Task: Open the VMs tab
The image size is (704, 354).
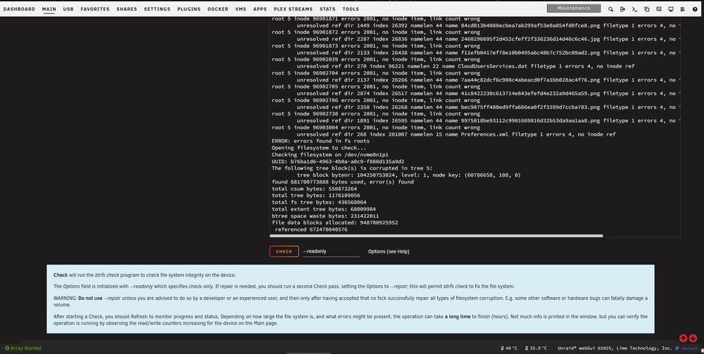Action: click(x=241, y=9)
